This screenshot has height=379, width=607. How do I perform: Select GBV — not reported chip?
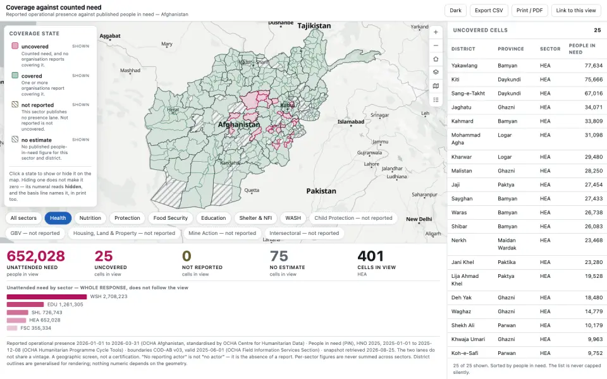(35, 233)
